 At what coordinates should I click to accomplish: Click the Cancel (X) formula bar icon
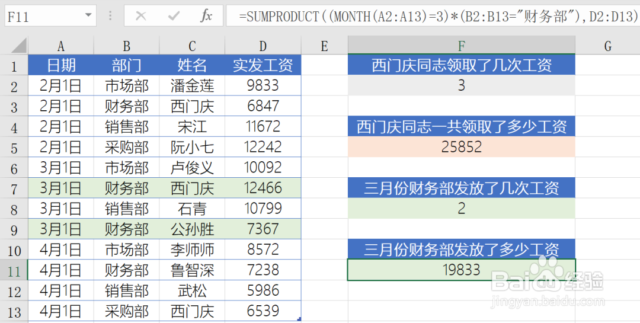(141, 16)
